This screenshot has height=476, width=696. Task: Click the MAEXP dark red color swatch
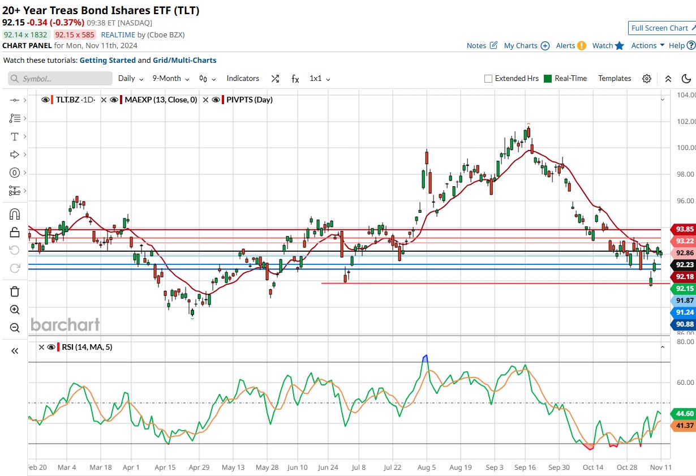[x=122, y=100]
